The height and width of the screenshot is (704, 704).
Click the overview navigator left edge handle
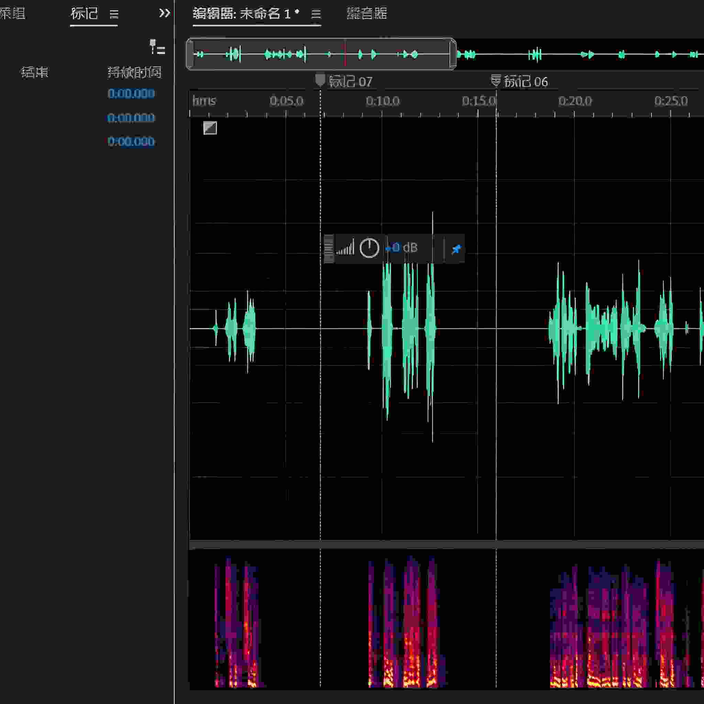pyautogui.click(x=189, y=54)
